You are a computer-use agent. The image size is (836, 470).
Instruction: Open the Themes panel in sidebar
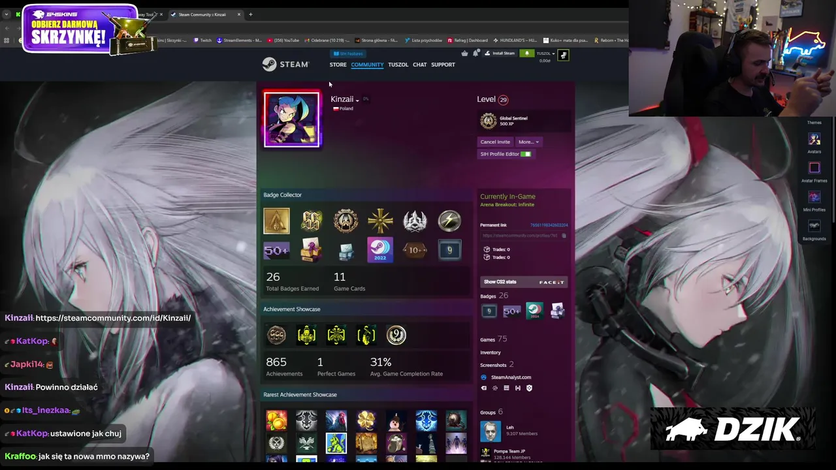click(814, 123)
